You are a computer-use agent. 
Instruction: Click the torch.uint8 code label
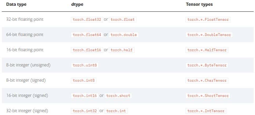click(85, 65)
